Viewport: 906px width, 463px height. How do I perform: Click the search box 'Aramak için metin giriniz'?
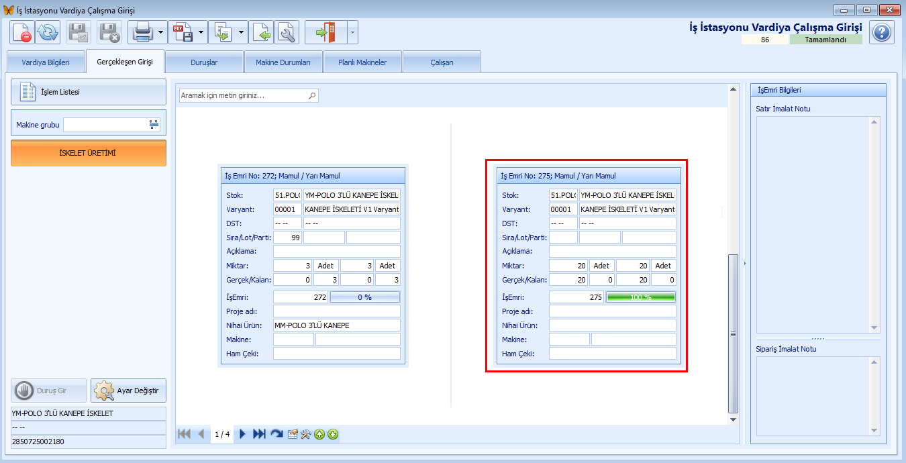click(x=248, y=96)
